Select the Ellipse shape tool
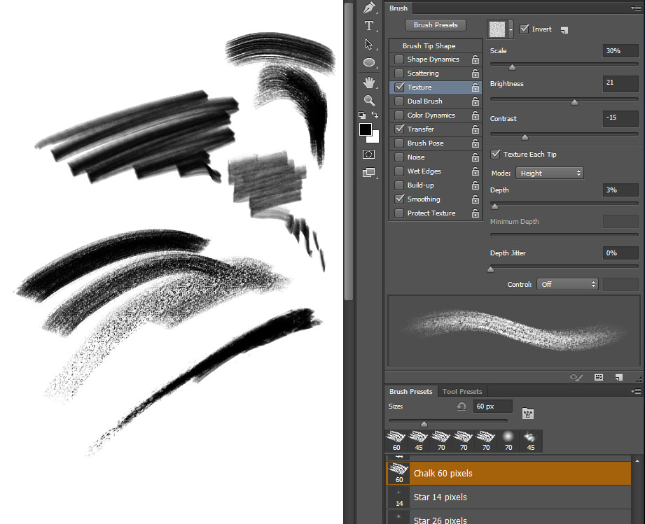The width and height of the screenshot is (645, 524). [369, 62]
